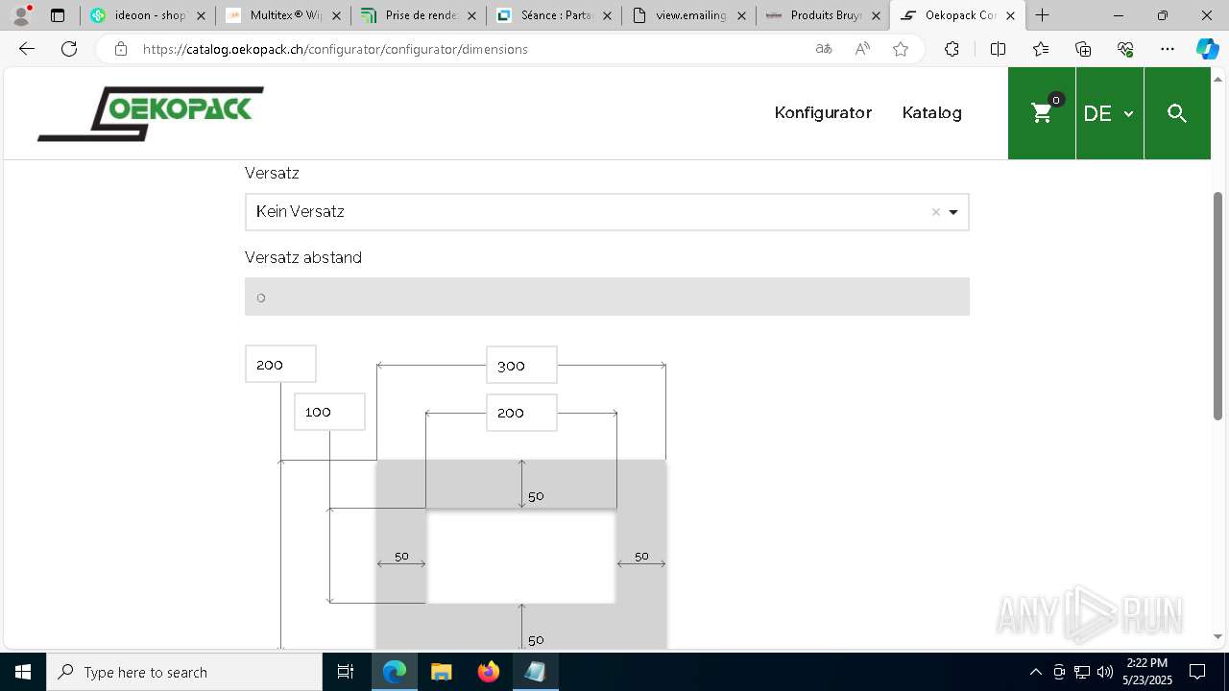Image resolution: width=1229 pixels, height=691 pixels.
Task: Open the notification center icon
Action: pos(1197,672)
